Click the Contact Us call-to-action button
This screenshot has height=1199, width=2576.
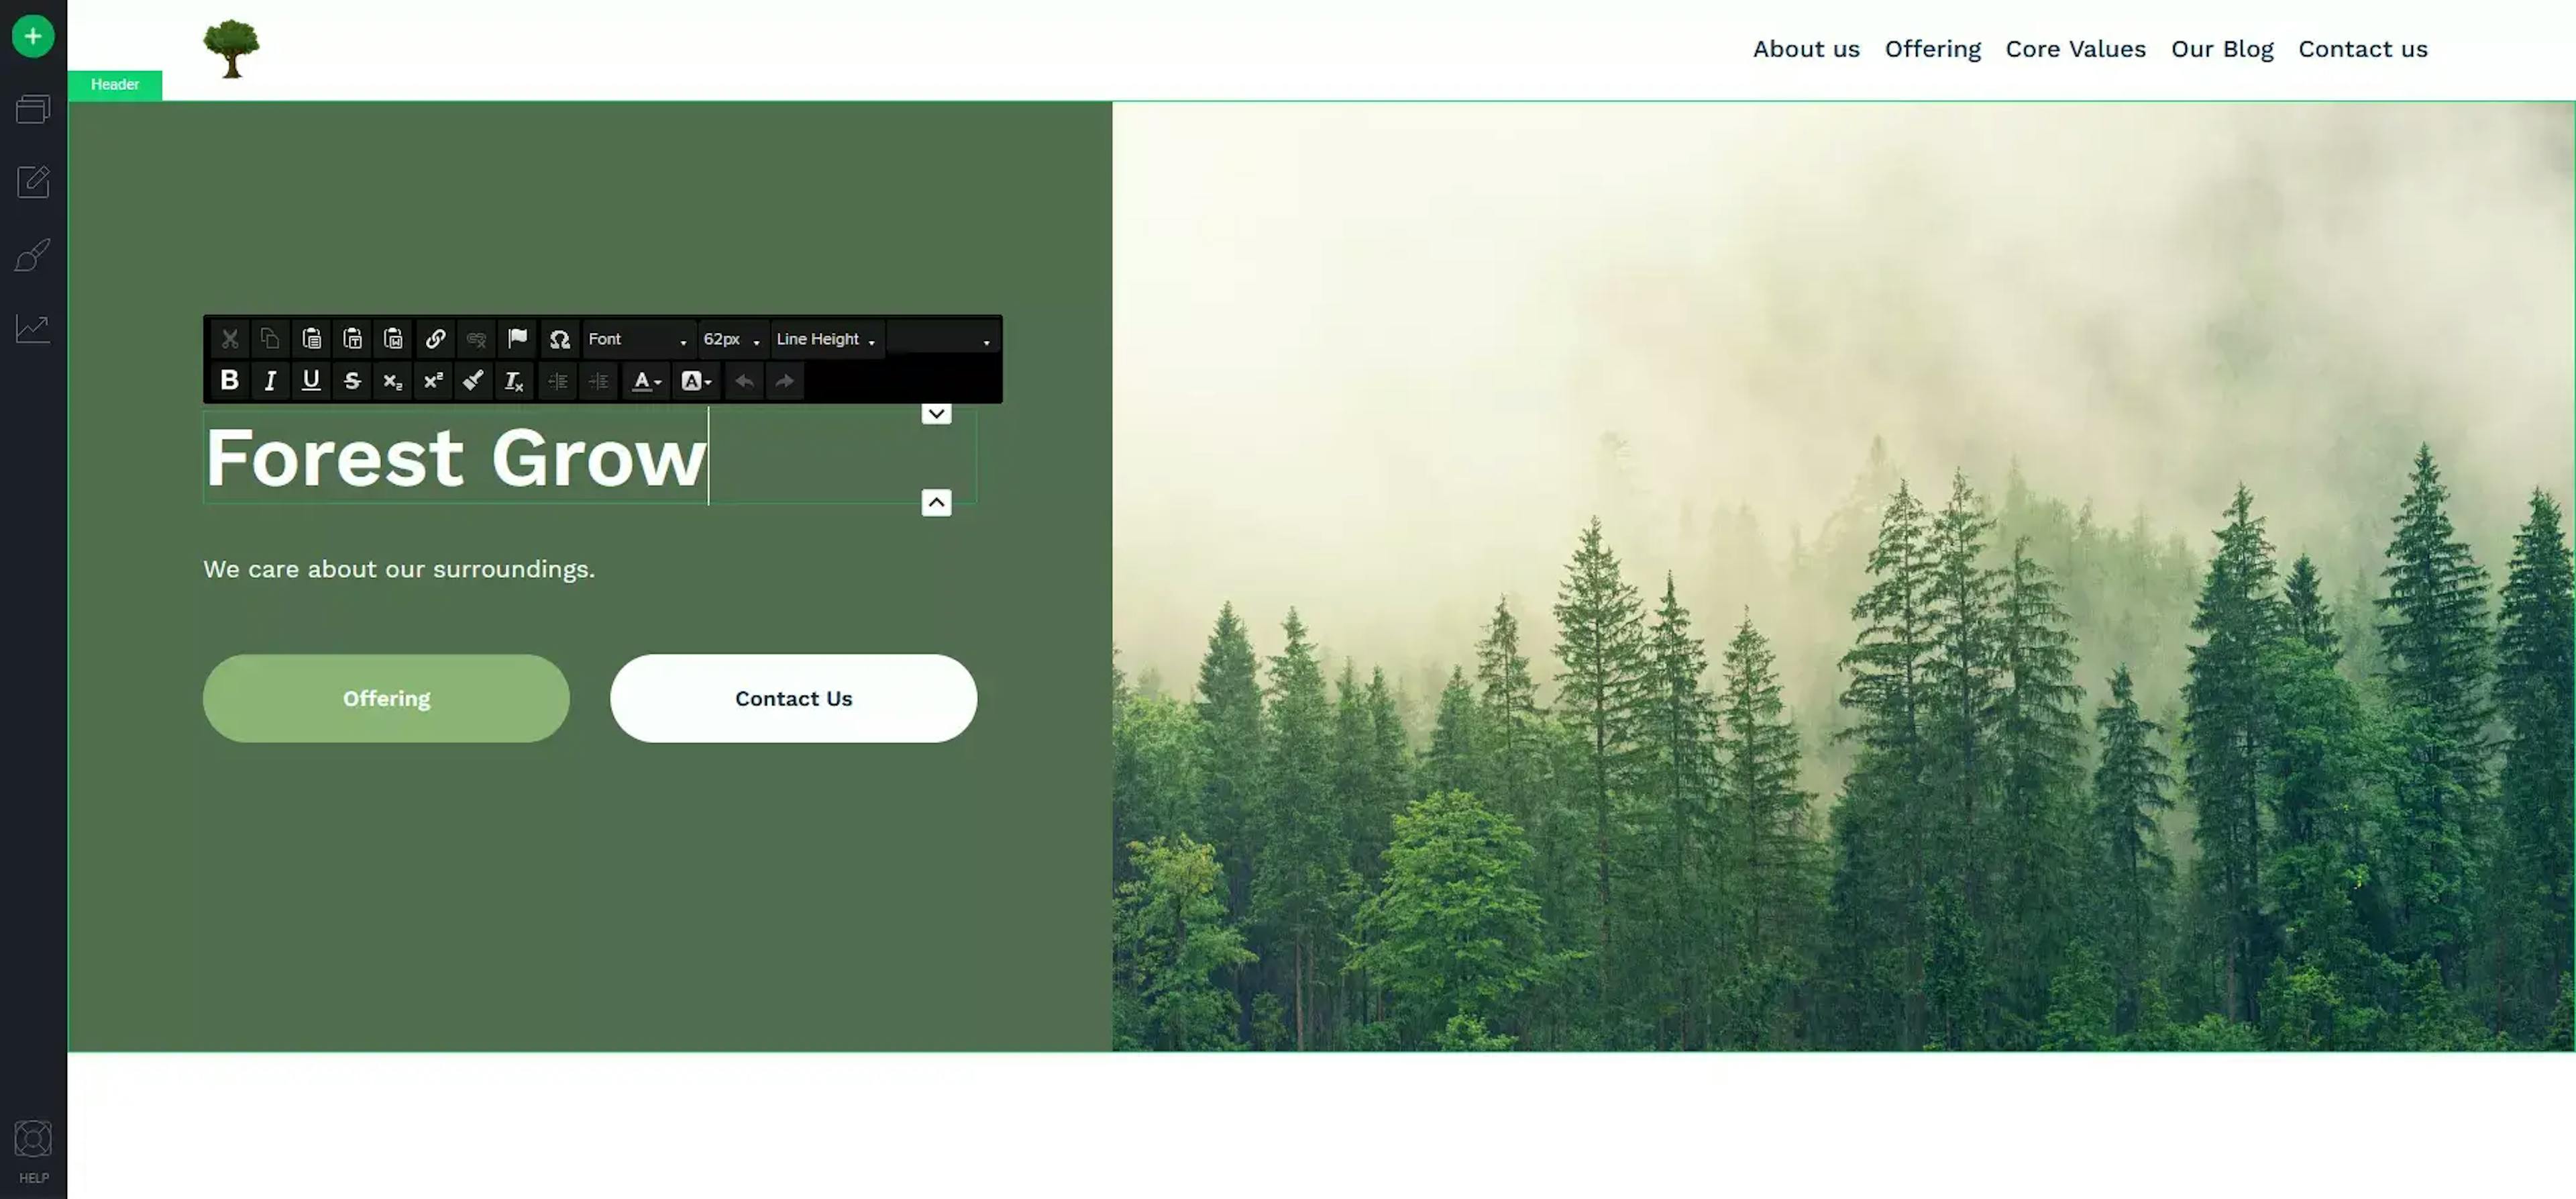(x=794, y=698)
